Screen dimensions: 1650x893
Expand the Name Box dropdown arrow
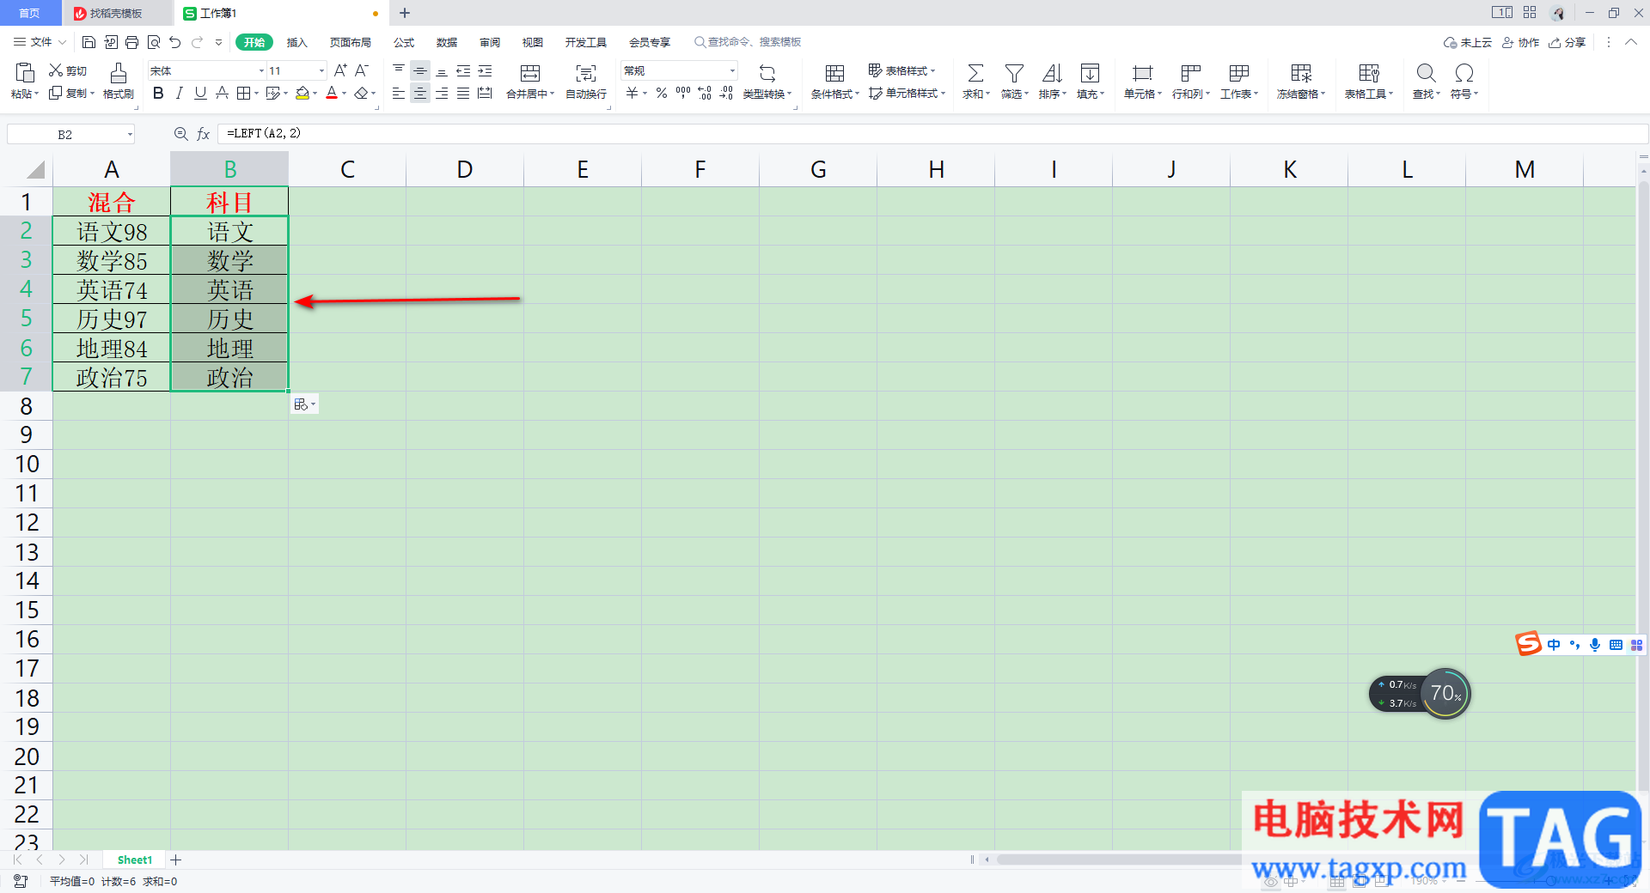(x=130, y=134)
